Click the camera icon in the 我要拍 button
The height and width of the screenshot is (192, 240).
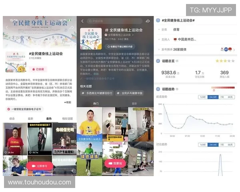[x=110, y=164]
